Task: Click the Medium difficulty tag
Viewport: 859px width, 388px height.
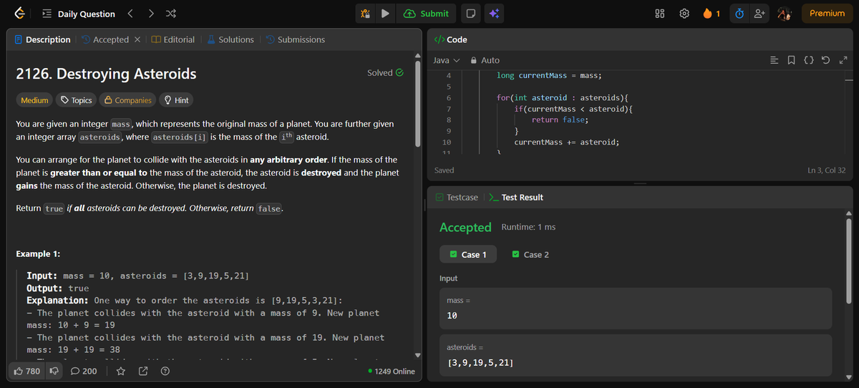Action: pyautogui.click(x=34, y=100)
